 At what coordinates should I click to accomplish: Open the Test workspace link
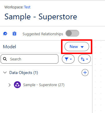tap(27, 7)
